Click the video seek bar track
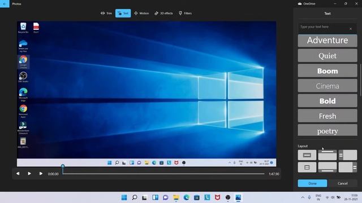This screenshot has height=203, width=362. (x=163, y=174)
